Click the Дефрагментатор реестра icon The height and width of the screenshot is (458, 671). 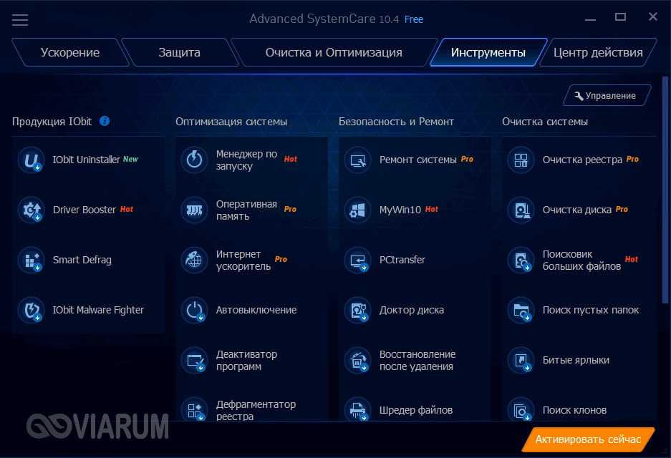point(194,409)
